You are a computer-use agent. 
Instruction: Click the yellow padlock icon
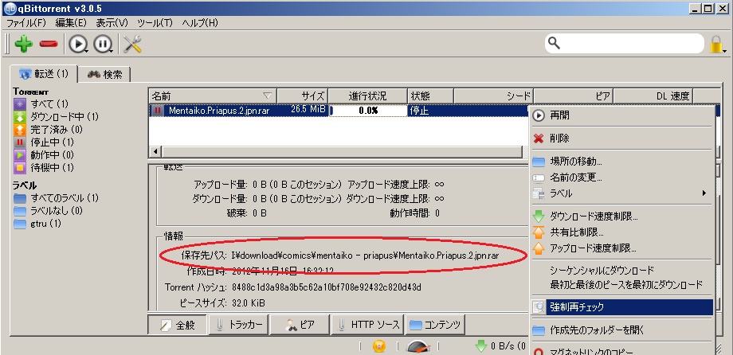click(718, 44)
